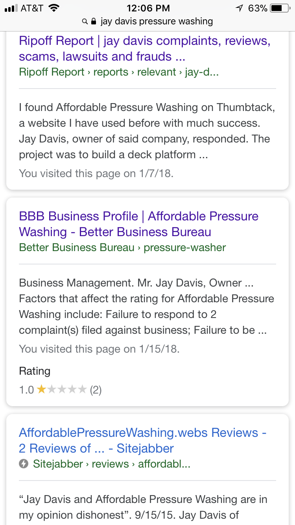This screenshot has width=295, height=525.
Task: Tap the battery icon in status bar
Action: 280,8
